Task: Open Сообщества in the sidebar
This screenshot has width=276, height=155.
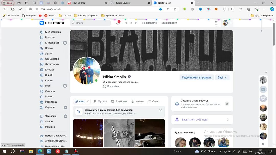Action: [x=50, y=59]
